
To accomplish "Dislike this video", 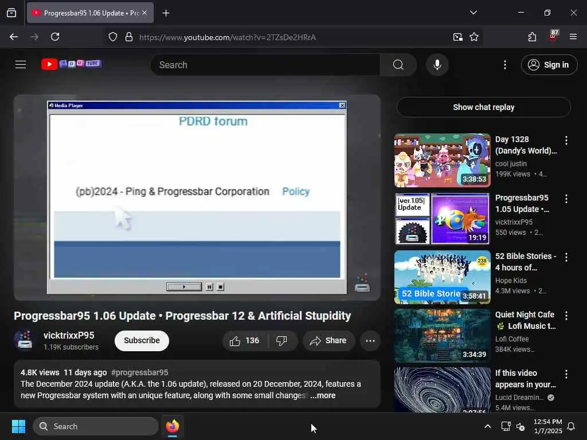I will [x=281, y=340].
